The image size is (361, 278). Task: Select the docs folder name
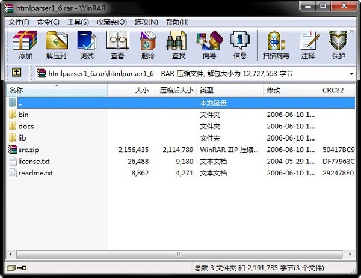click(26, 126)
